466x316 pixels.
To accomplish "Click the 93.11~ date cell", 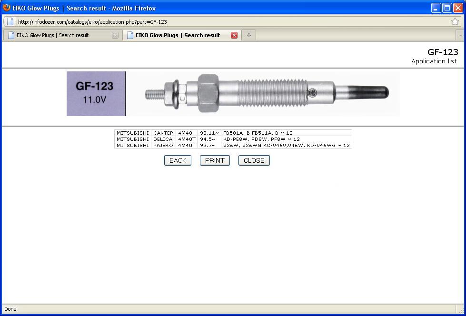I will pos(209,133).
